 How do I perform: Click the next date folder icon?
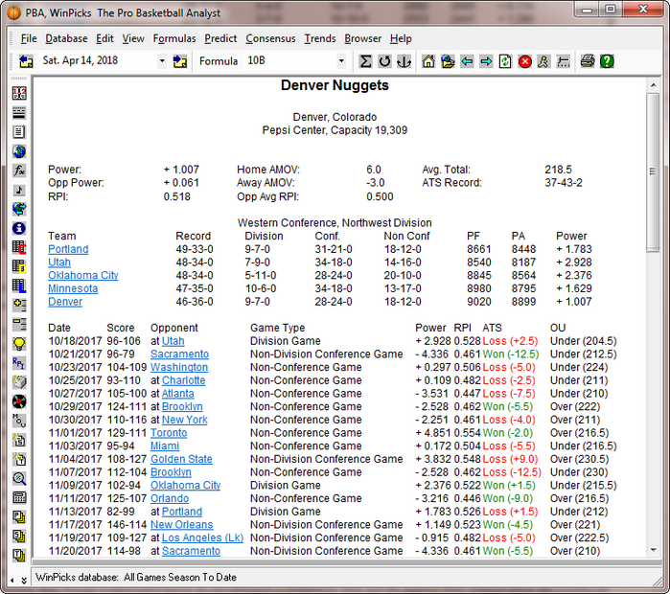click(x=180, y=61)
